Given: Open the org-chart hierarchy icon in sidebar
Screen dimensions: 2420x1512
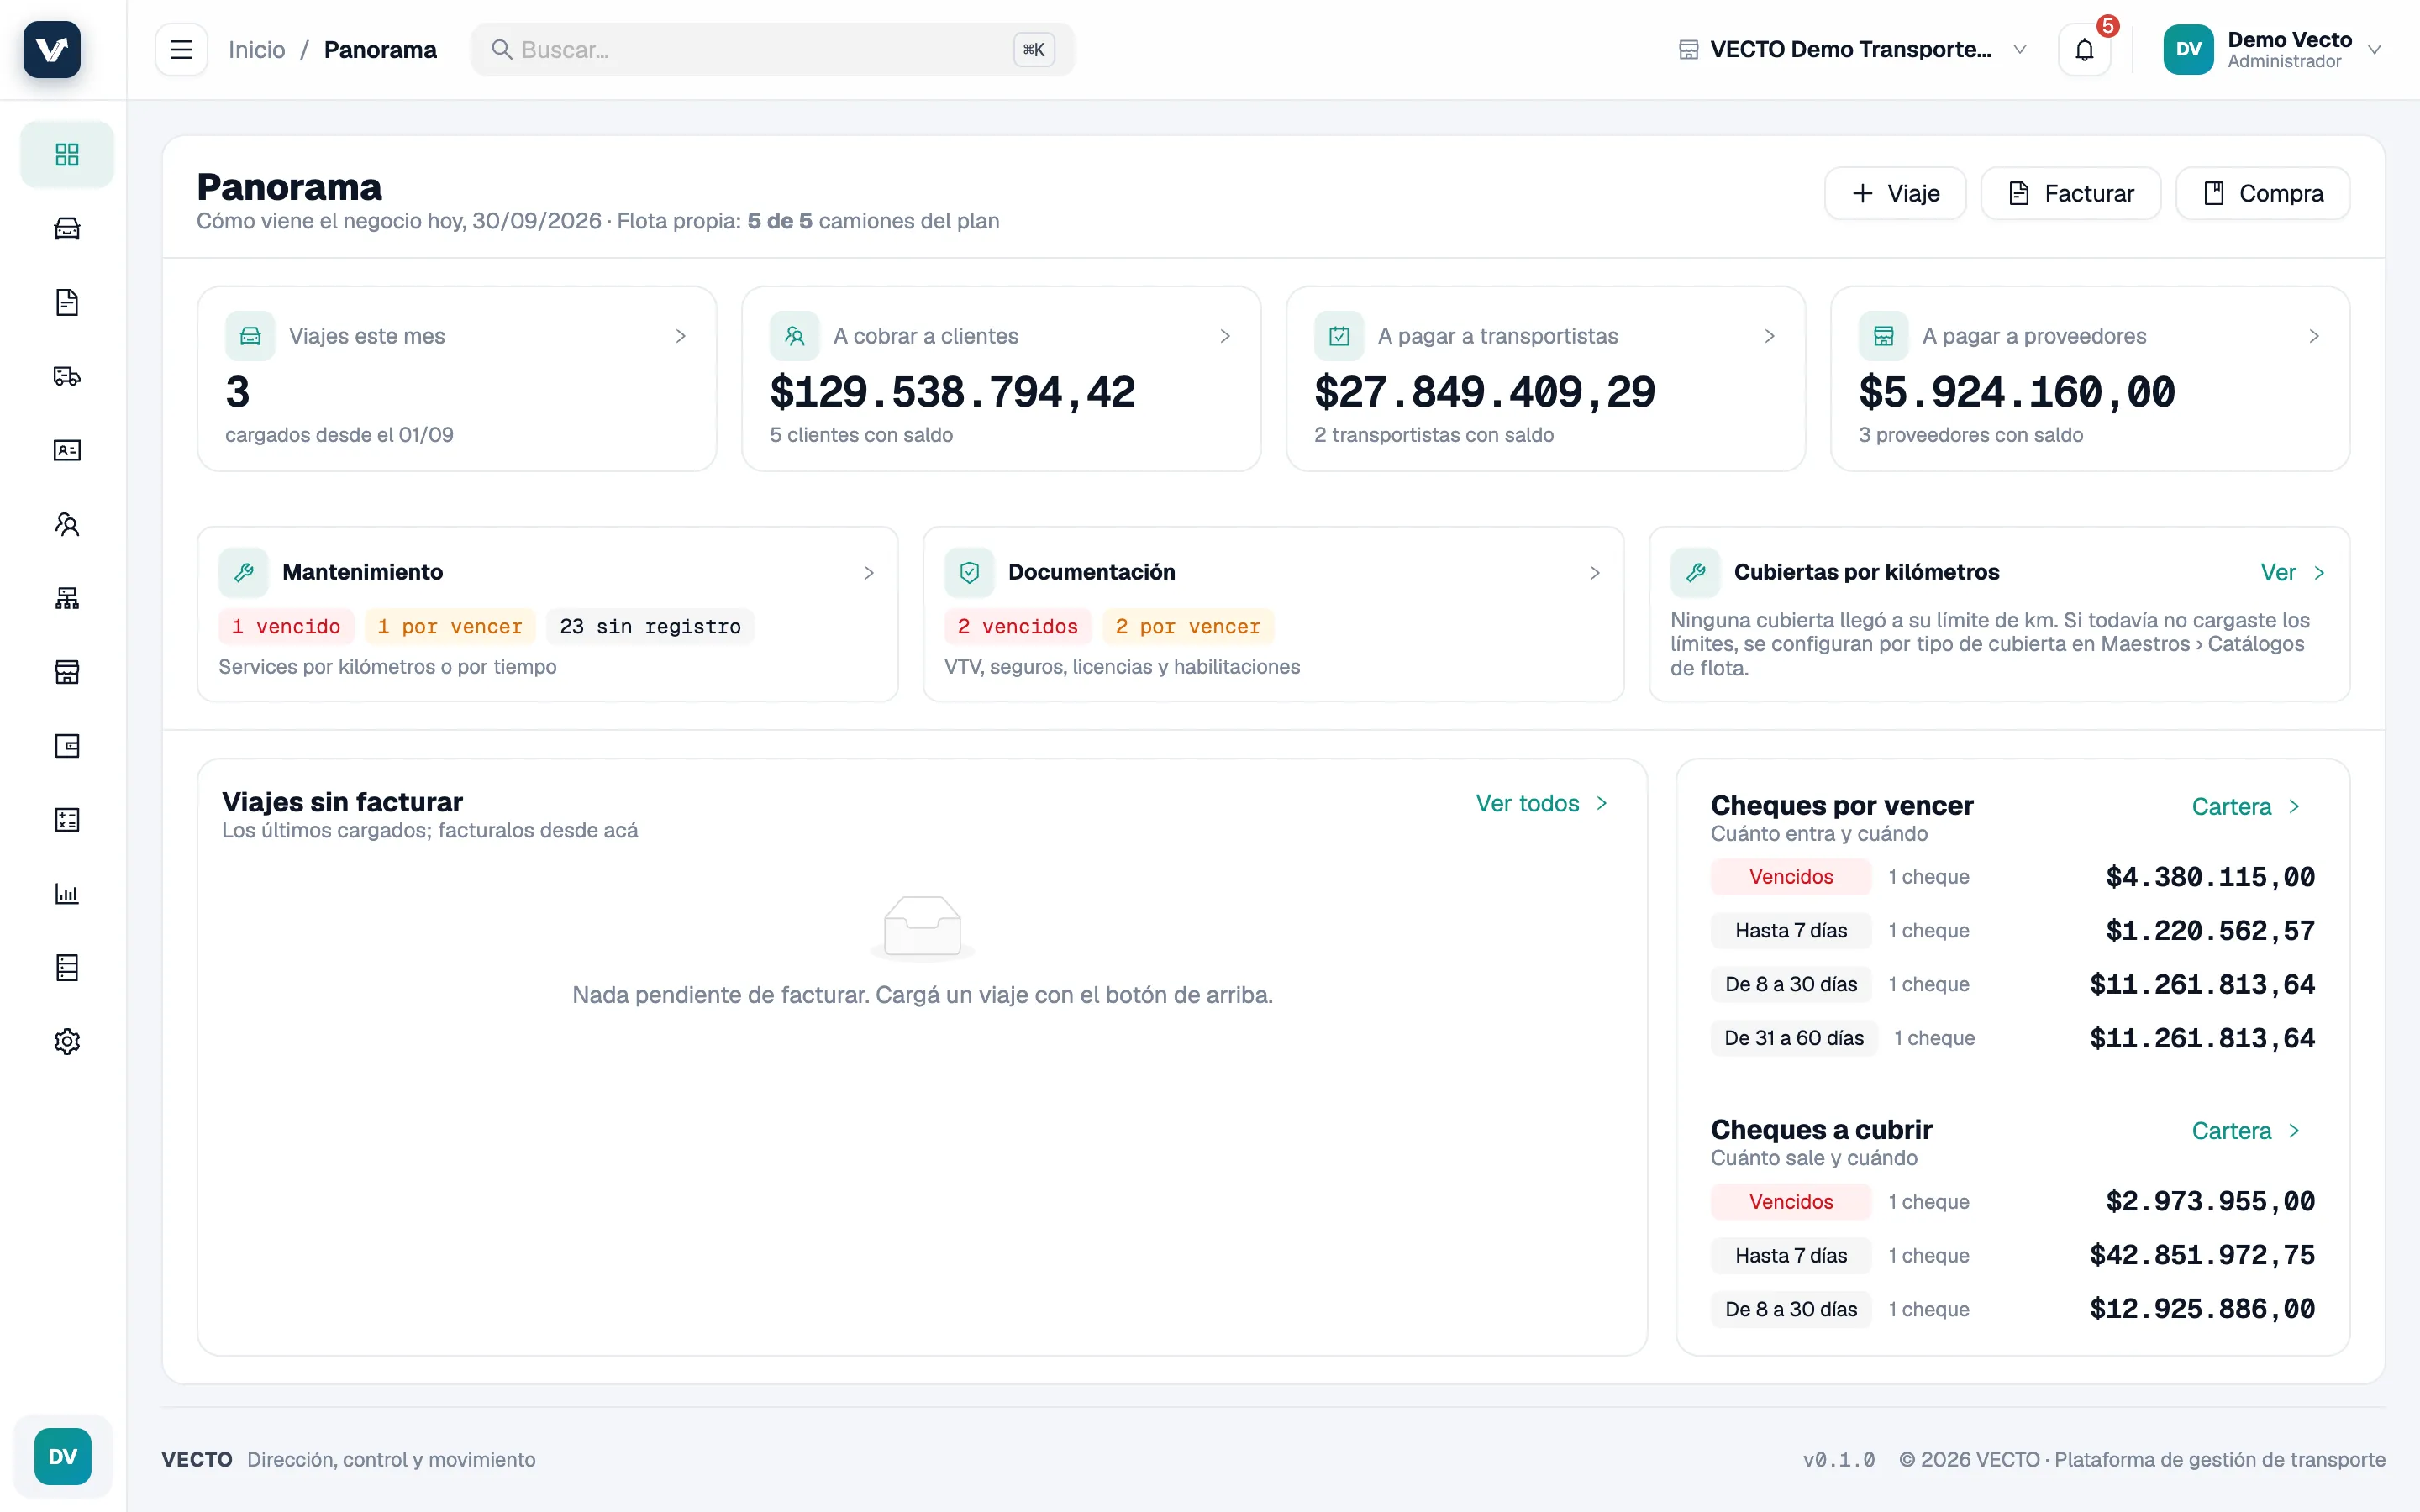Looking at the screenshot, I should tap(67, 598).
